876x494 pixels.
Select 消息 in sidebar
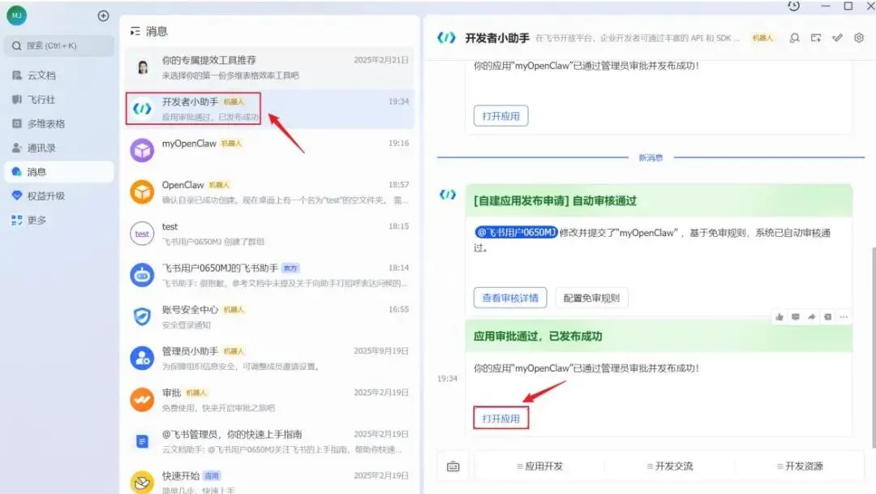click(59, 172)
